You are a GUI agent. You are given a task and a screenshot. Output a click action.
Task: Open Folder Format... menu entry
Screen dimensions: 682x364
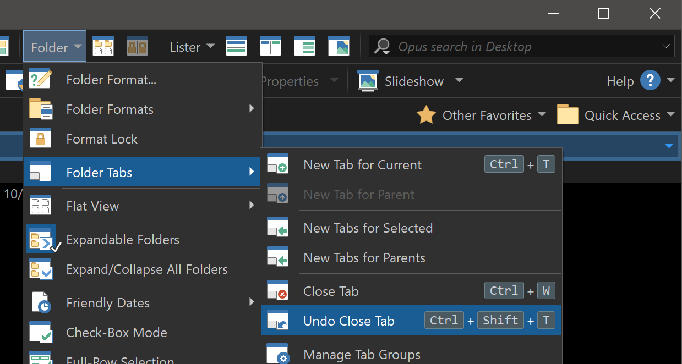point(143,80)
